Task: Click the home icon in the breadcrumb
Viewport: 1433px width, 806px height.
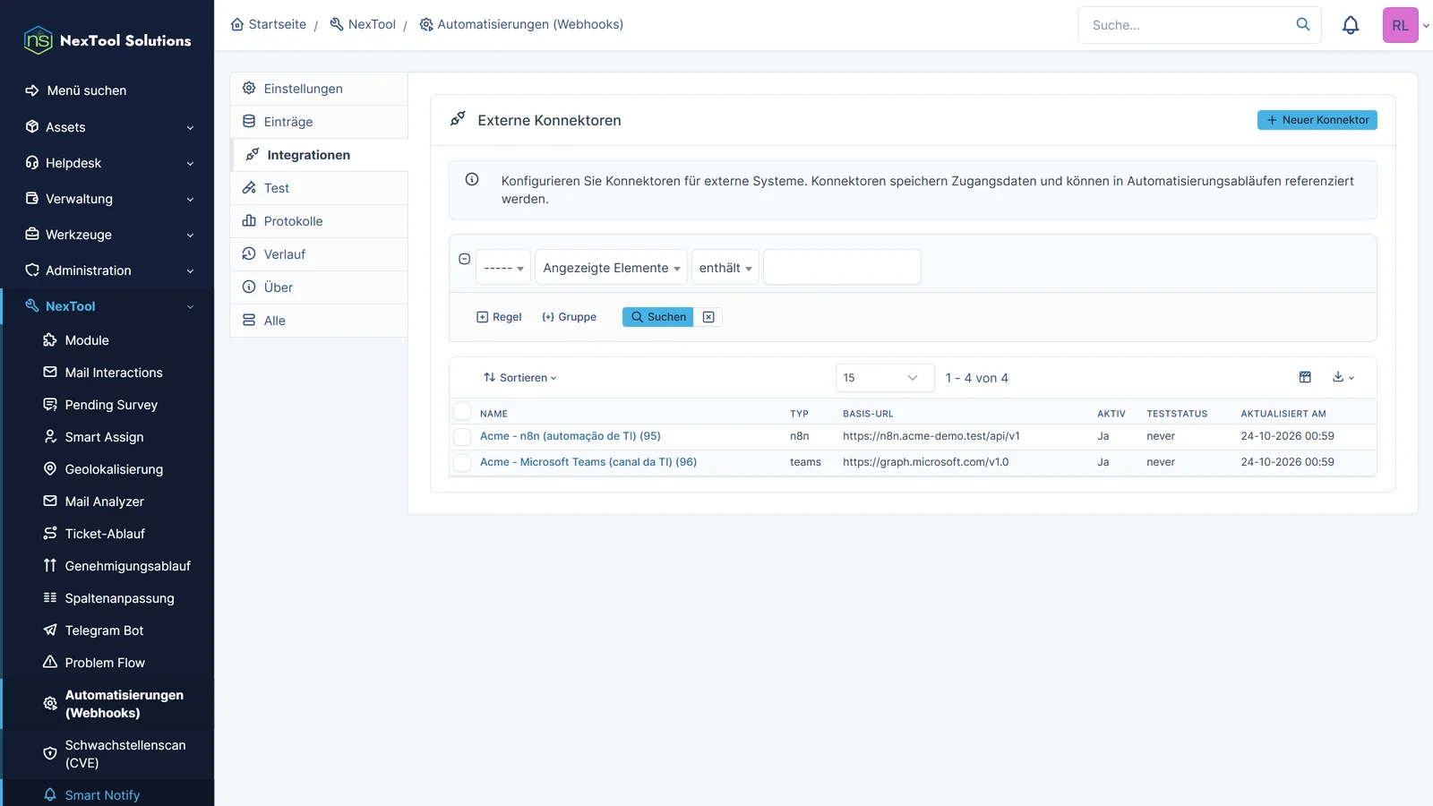Action: 237,24
